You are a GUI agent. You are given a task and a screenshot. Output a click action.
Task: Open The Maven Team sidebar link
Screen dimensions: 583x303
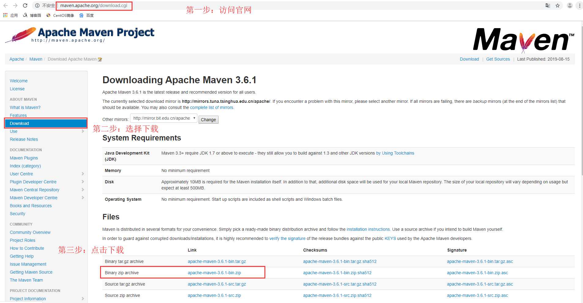(26, 280)
